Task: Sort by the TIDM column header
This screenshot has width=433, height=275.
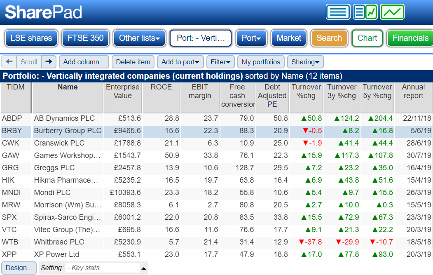Action: 16,98
